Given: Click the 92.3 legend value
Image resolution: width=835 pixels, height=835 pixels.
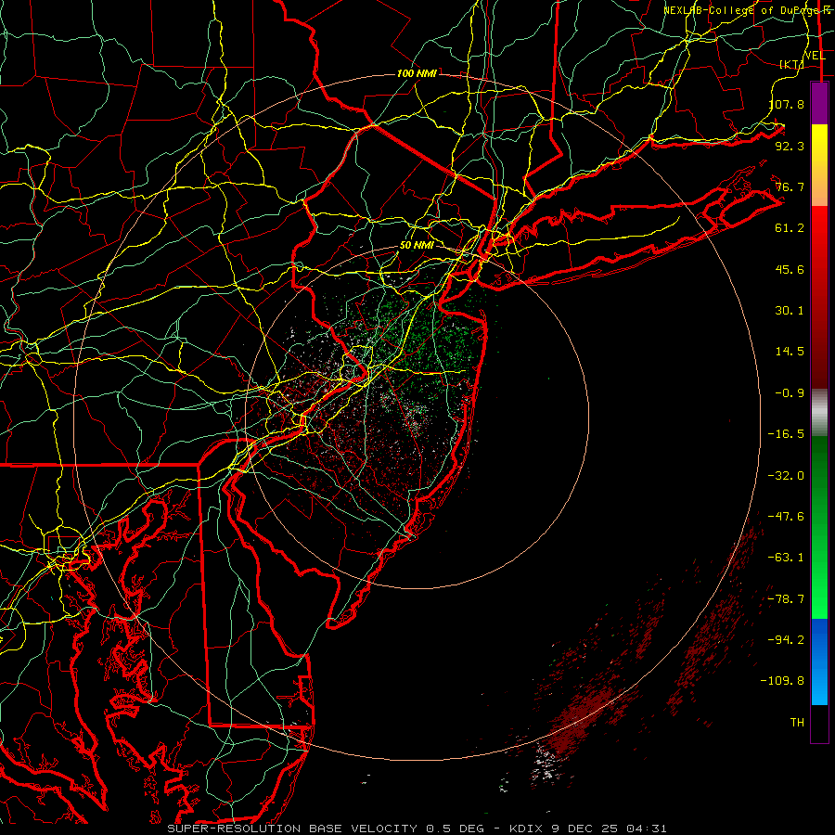Looking at the screenshot, I should [x=790, y=146].
